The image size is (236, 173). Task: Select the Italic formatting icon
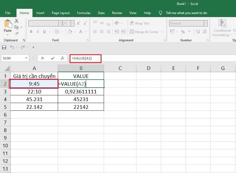click(x=38, y=32)
